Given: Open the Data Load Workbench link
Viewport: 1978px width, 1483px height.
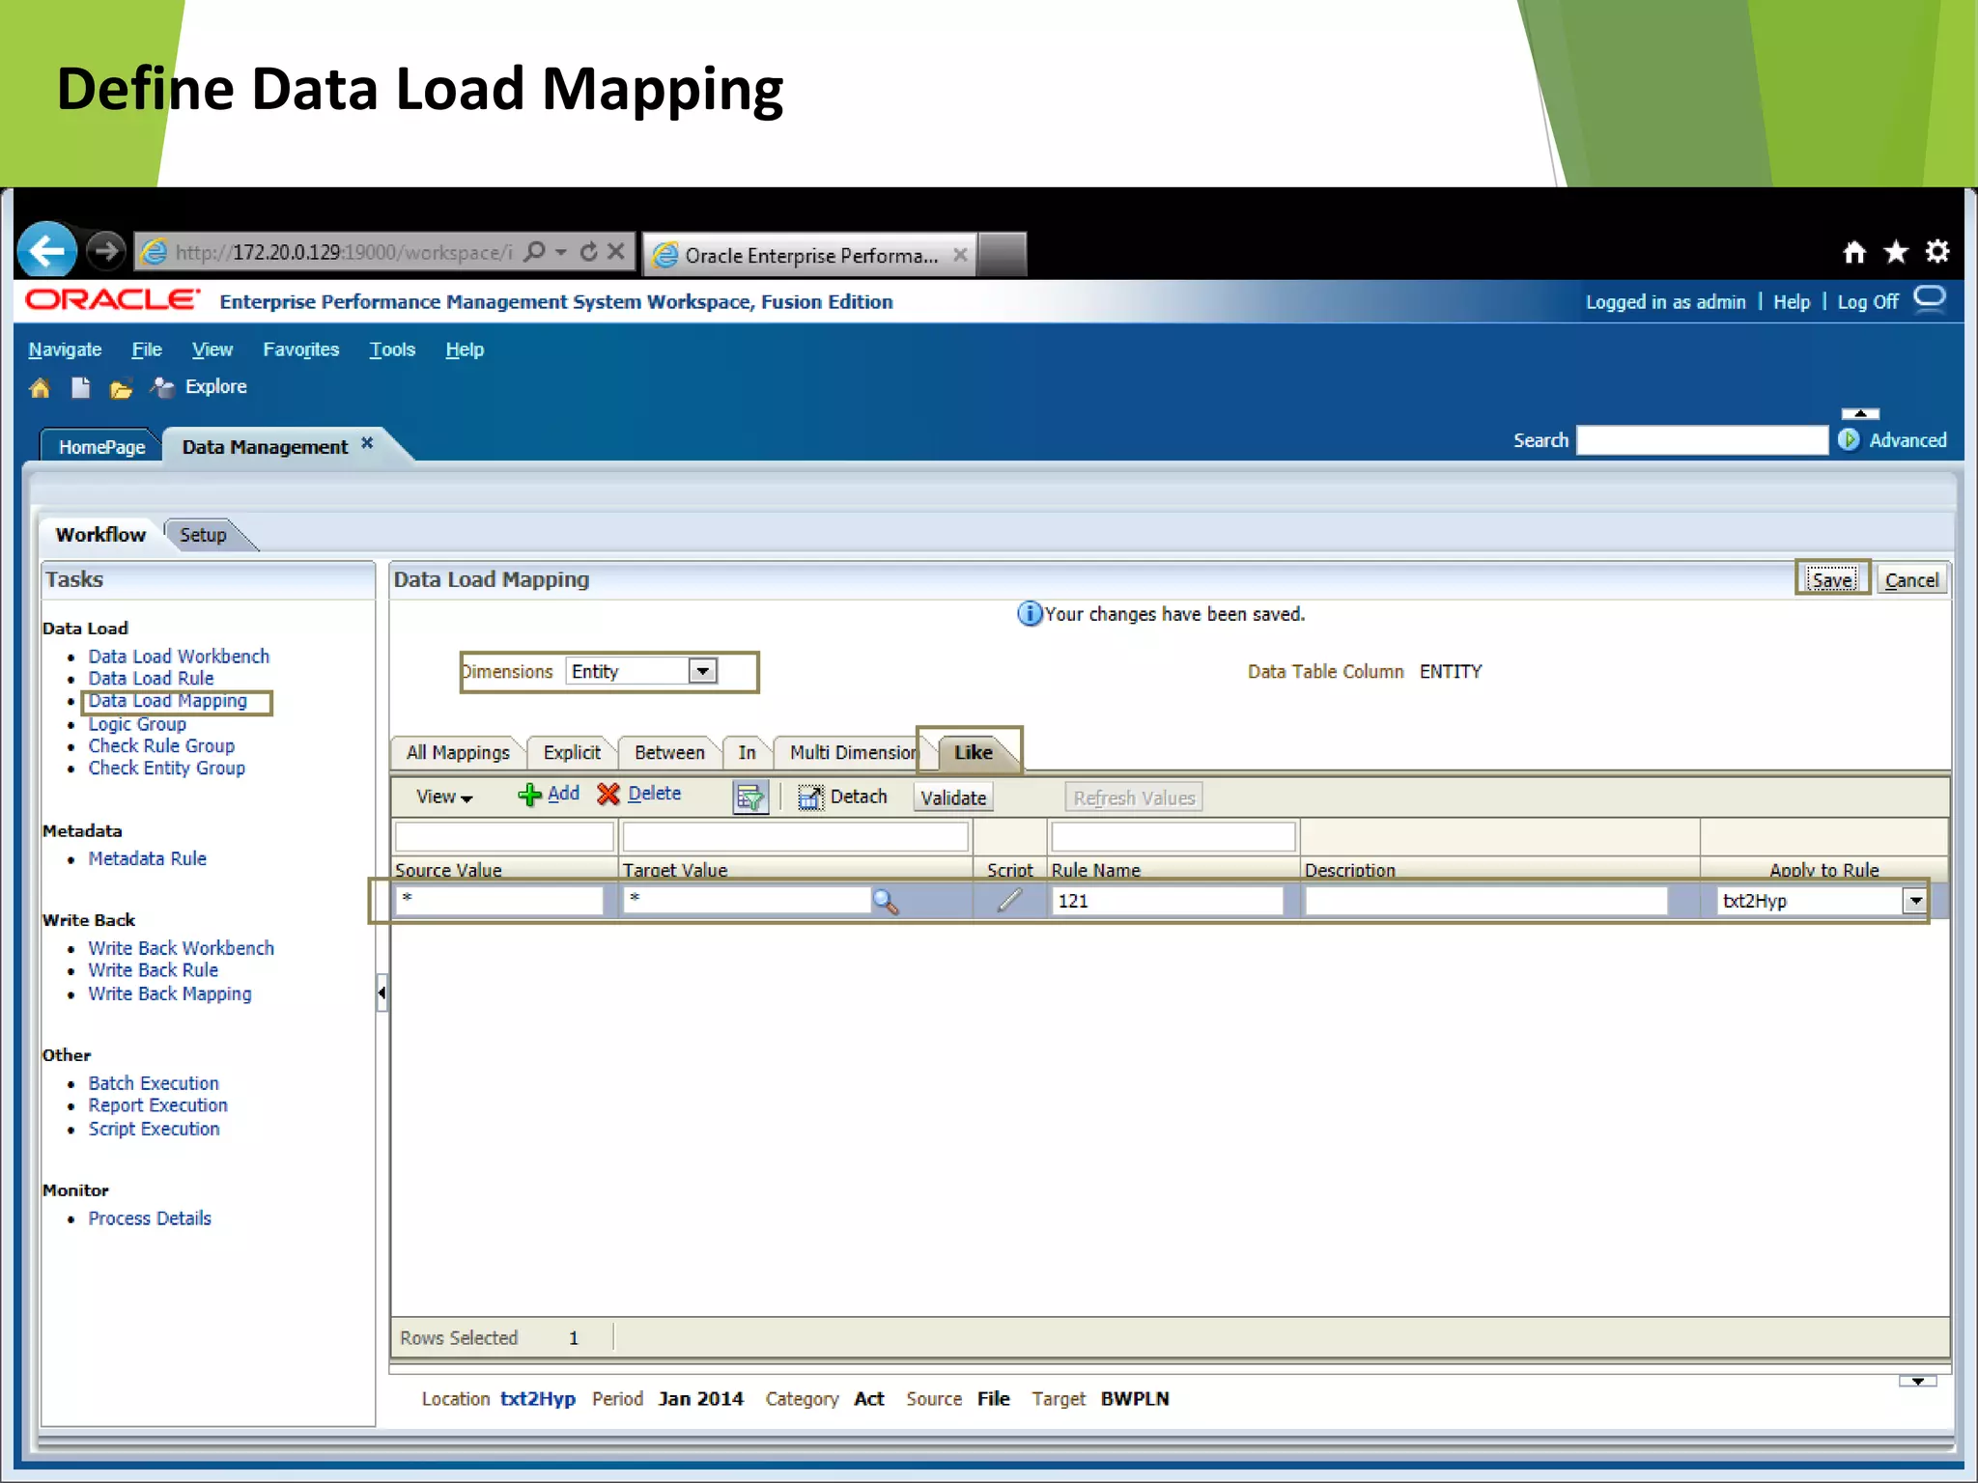Looking at the screenshot, I should pos(179,657).
